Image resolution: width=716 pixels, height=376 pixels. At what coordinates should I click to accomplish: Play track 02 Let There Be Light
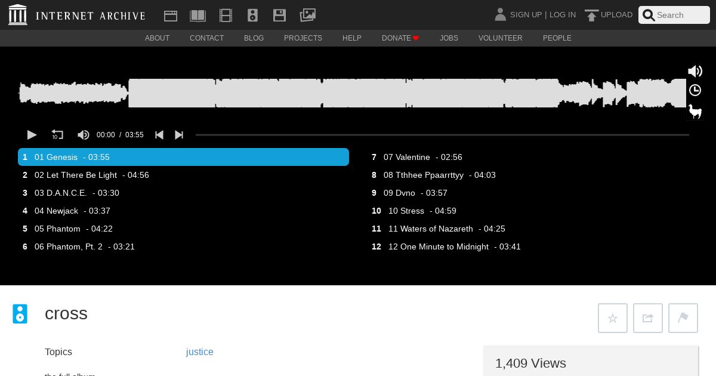tap(183, 175)
